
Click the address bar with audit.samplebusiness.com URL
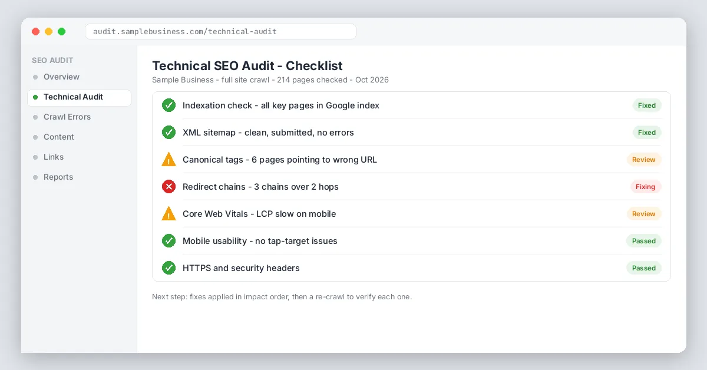point(220,32)
